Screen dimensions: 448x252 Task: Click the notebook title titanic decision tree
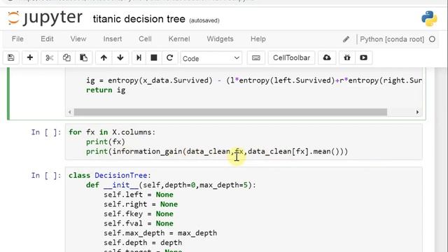pos(139,19)
